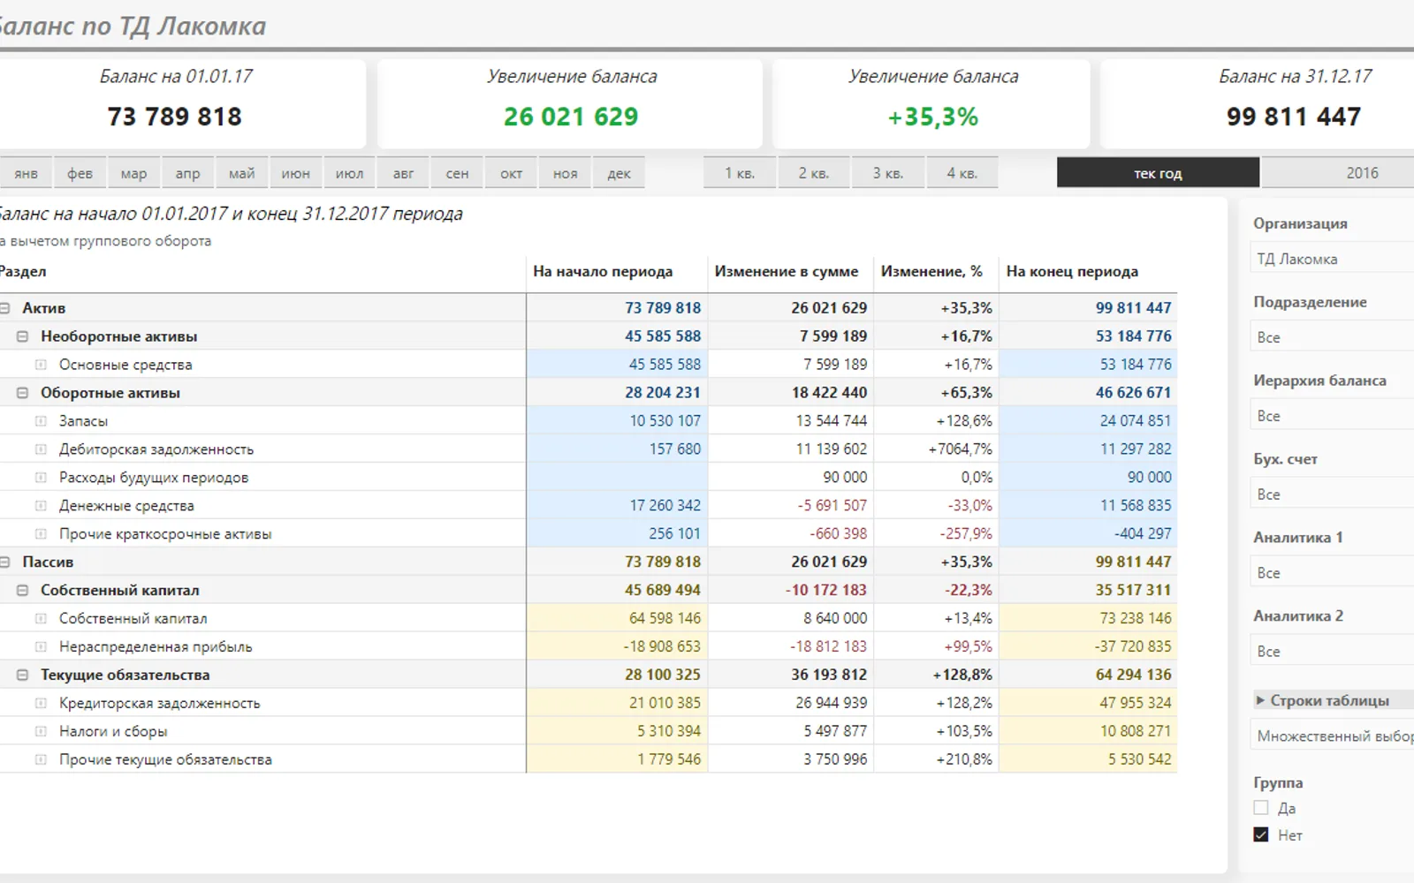This screenshot has height=883, width=1414.
Task: Expand Прочие текущие обязательства row
Action: point(41,760)
